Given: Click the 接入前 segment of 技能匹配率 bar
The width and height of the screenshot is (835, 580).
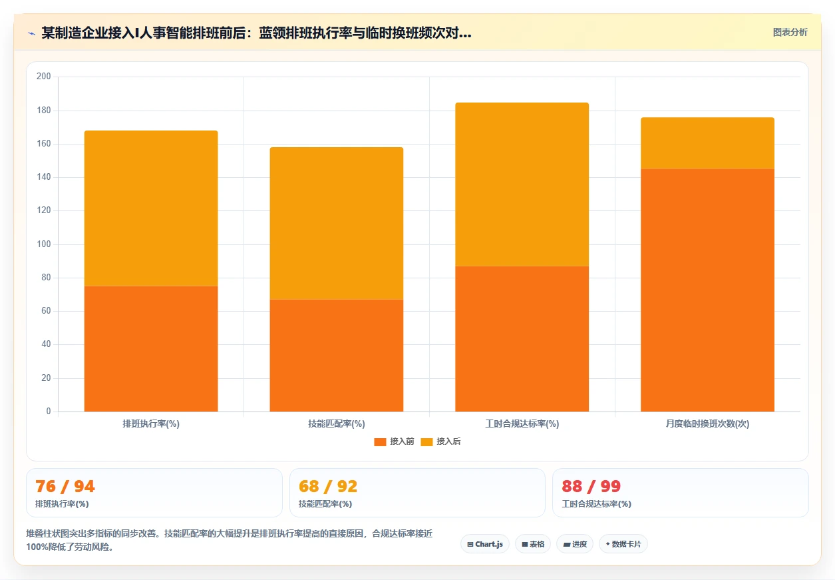Looking at the screenshot, I should pos(337,356).
